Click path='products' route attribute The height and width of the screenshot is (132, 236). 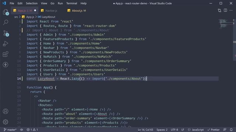click(x=69, y=123)
